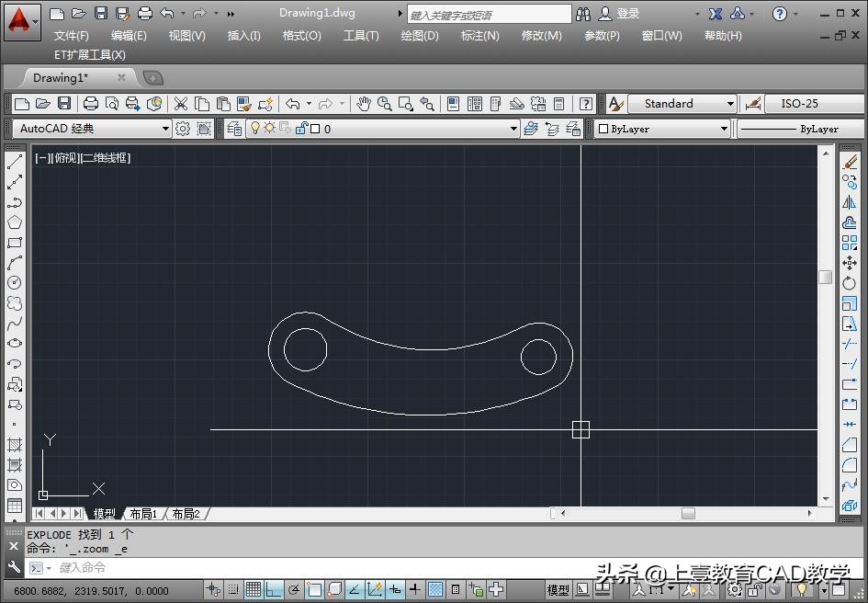Select the Polygon draw tool
Viewport: 868px width, 603px height.
15,222
